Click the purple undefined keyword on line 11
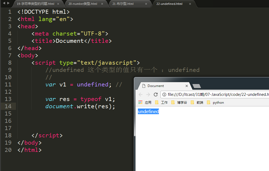The image size is (269, 171). [93, 85]
